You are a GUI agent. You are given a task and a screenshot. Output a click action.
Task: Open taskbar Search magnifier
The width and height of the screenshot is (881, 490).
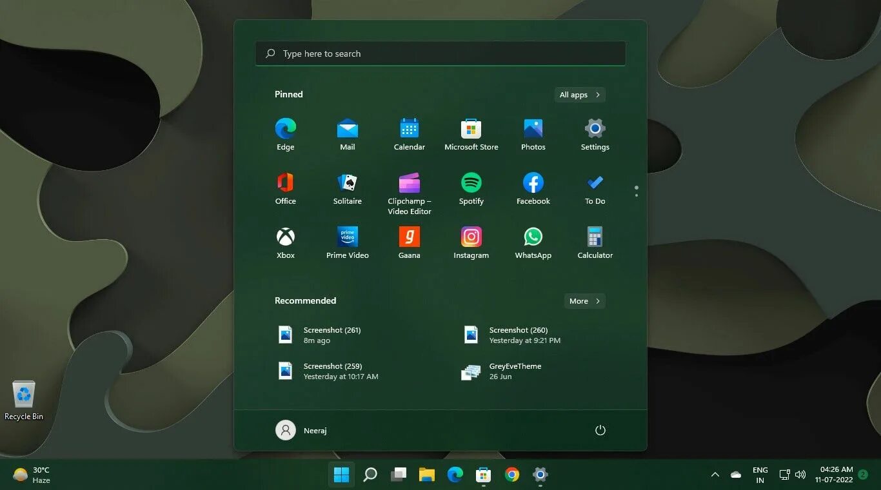(x=370, y=475)
